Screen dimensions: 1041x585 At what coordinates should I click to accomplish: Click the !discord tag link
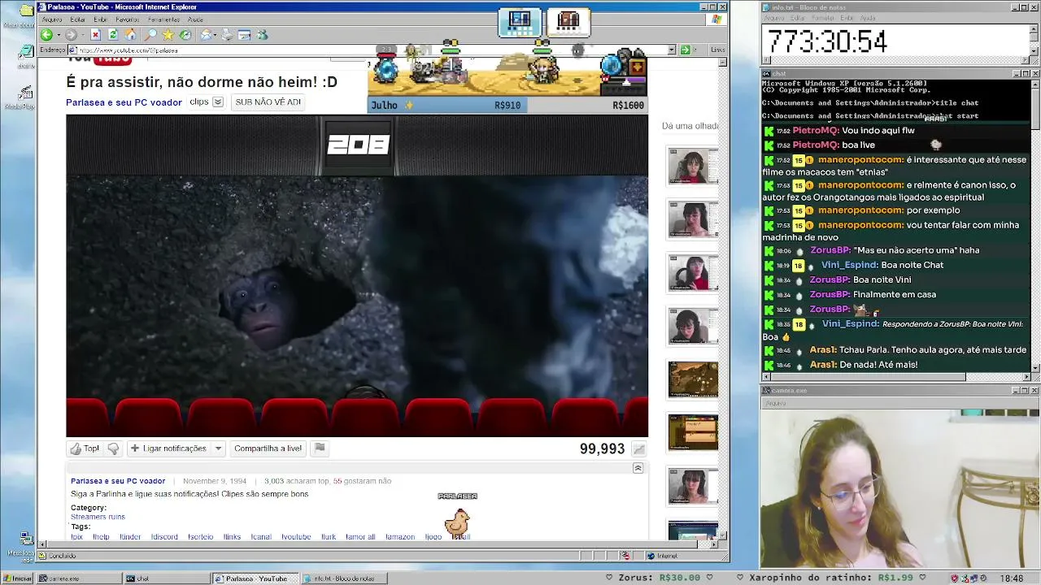[x=164, y=537]
